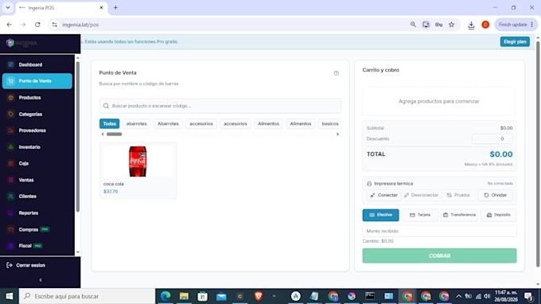Viewport: 541px width, 304px height.
Task: Add the coca cola product thumbnail
Action: tap(138, 161)
